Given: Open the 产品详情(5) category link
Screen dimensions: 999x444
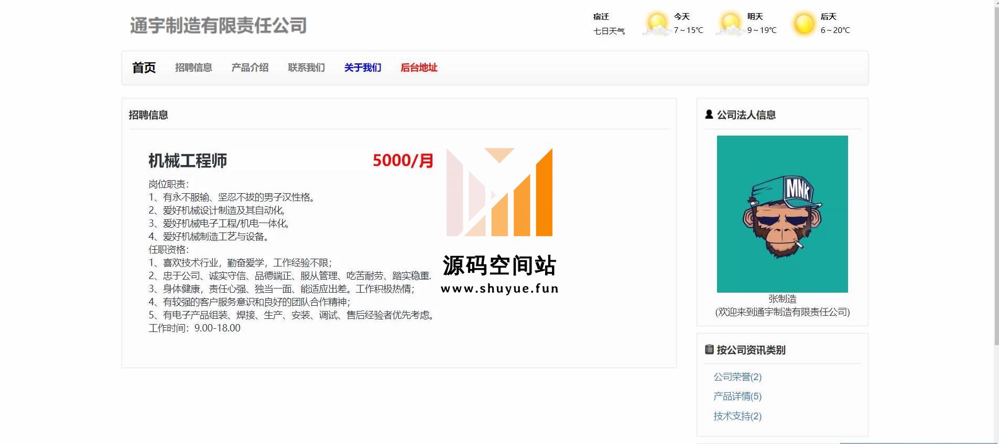Looking at the screenshot, I should (737, 396).
